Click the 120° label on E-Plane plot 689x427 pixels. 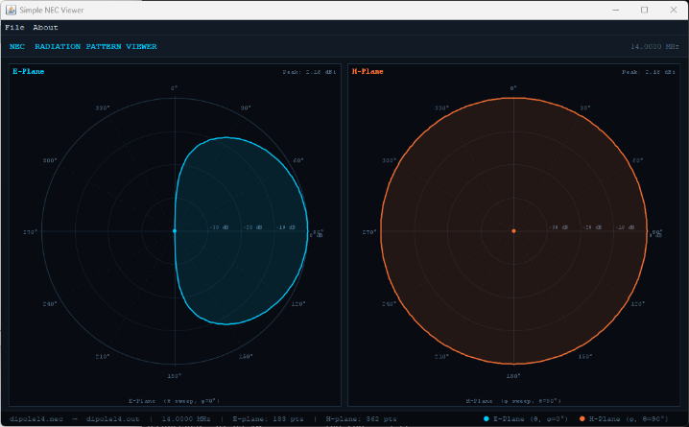298,303
